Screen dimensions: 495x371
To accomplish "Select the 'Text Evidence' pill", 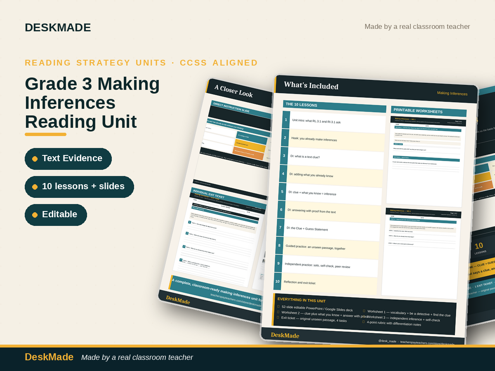I will click(x=68, y=159).
